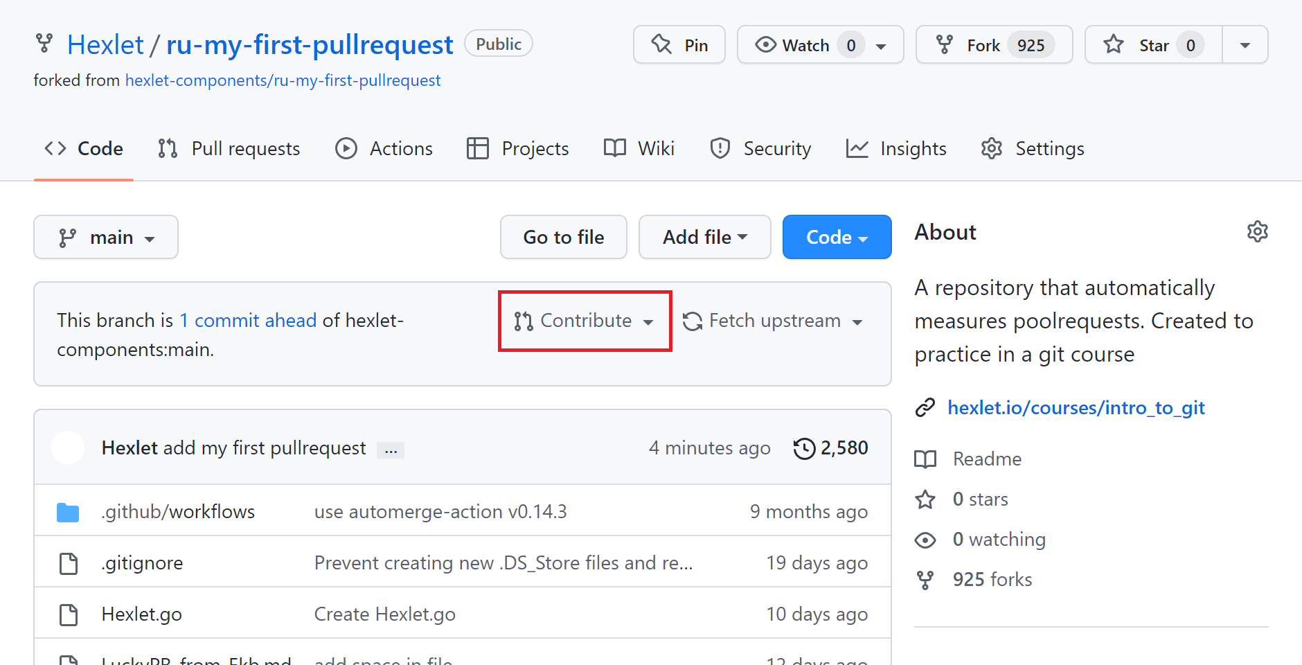
Task: Click the commit history clock icon
Action: click(x=804, y=448)
